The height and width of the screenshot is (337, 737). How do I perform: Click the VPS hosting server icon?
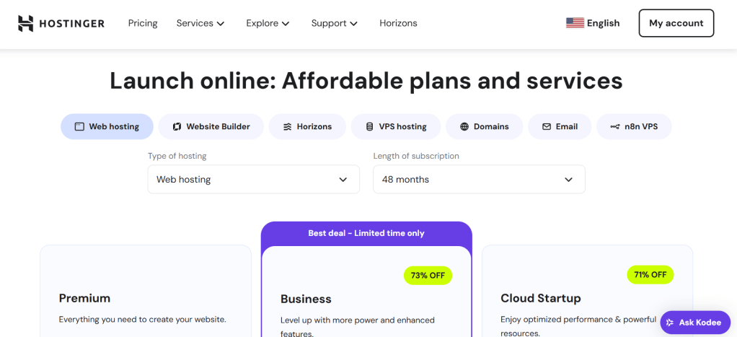tap(369, 126)
